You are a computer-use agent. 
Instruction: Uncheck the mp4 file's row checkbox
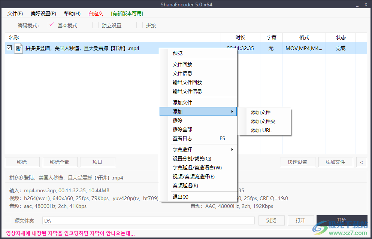coord(9,48)
